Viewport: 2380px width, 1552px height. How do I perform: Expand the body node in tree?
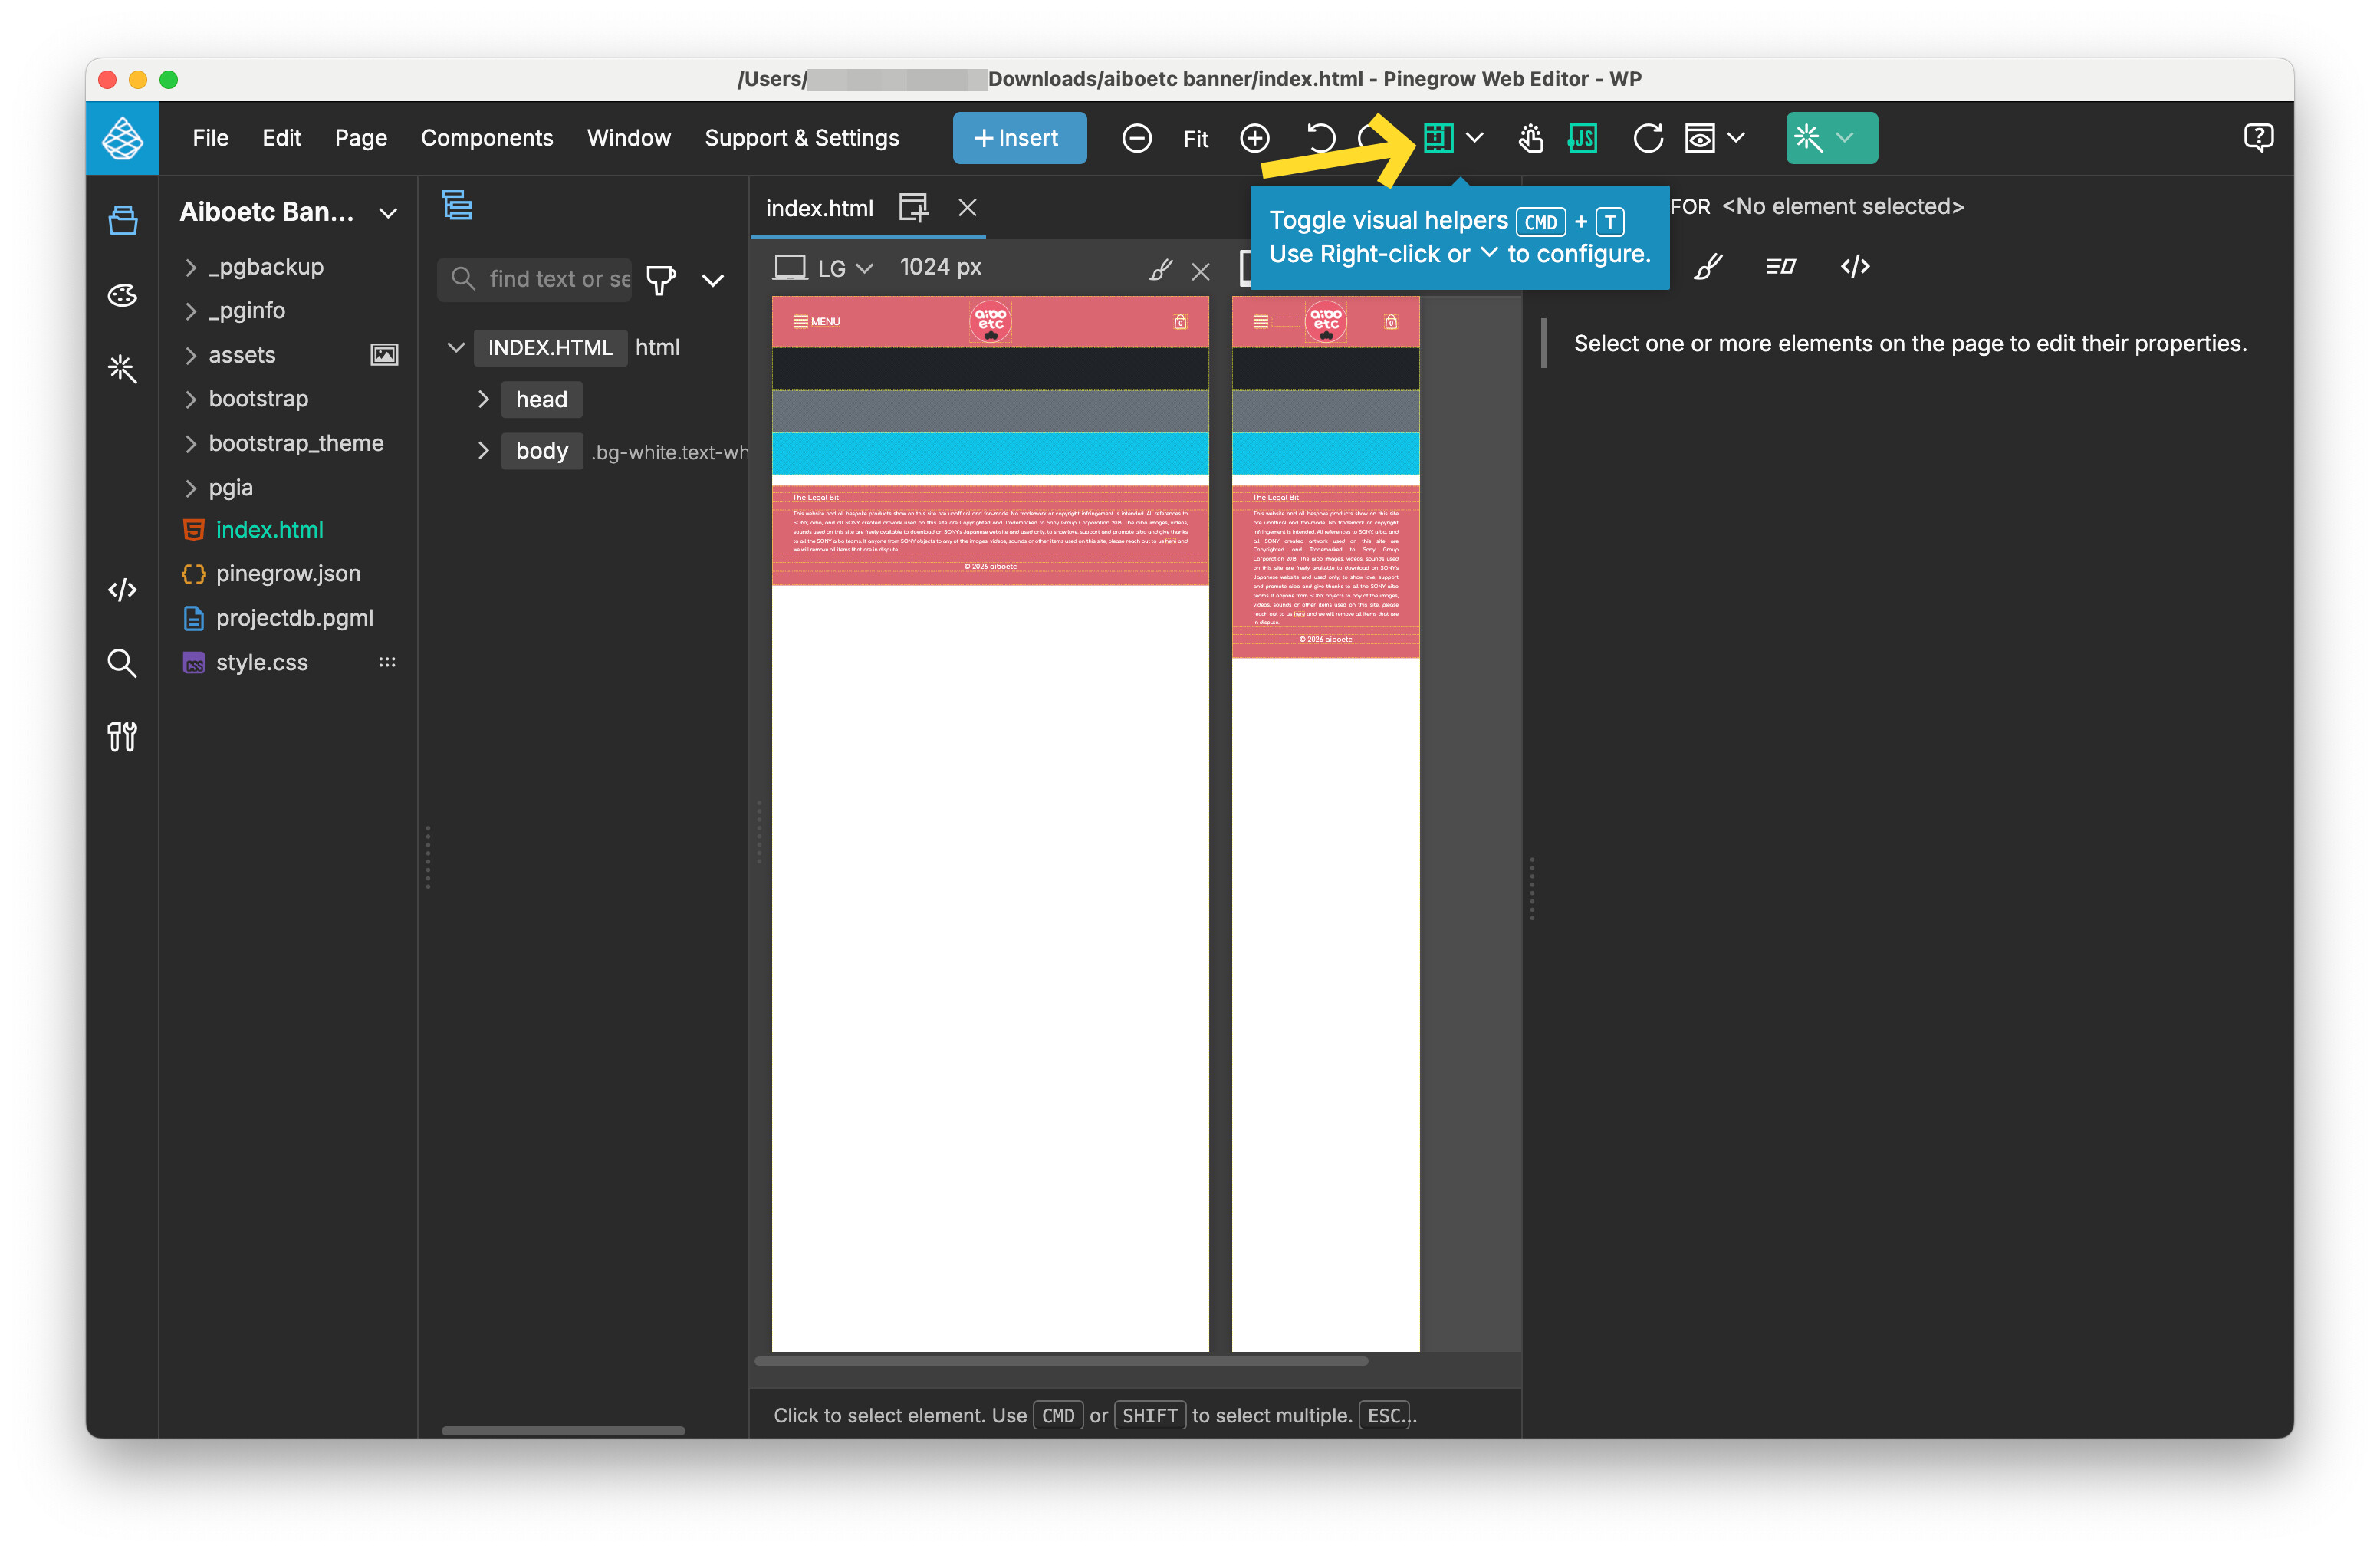click(x=483, y=451)
